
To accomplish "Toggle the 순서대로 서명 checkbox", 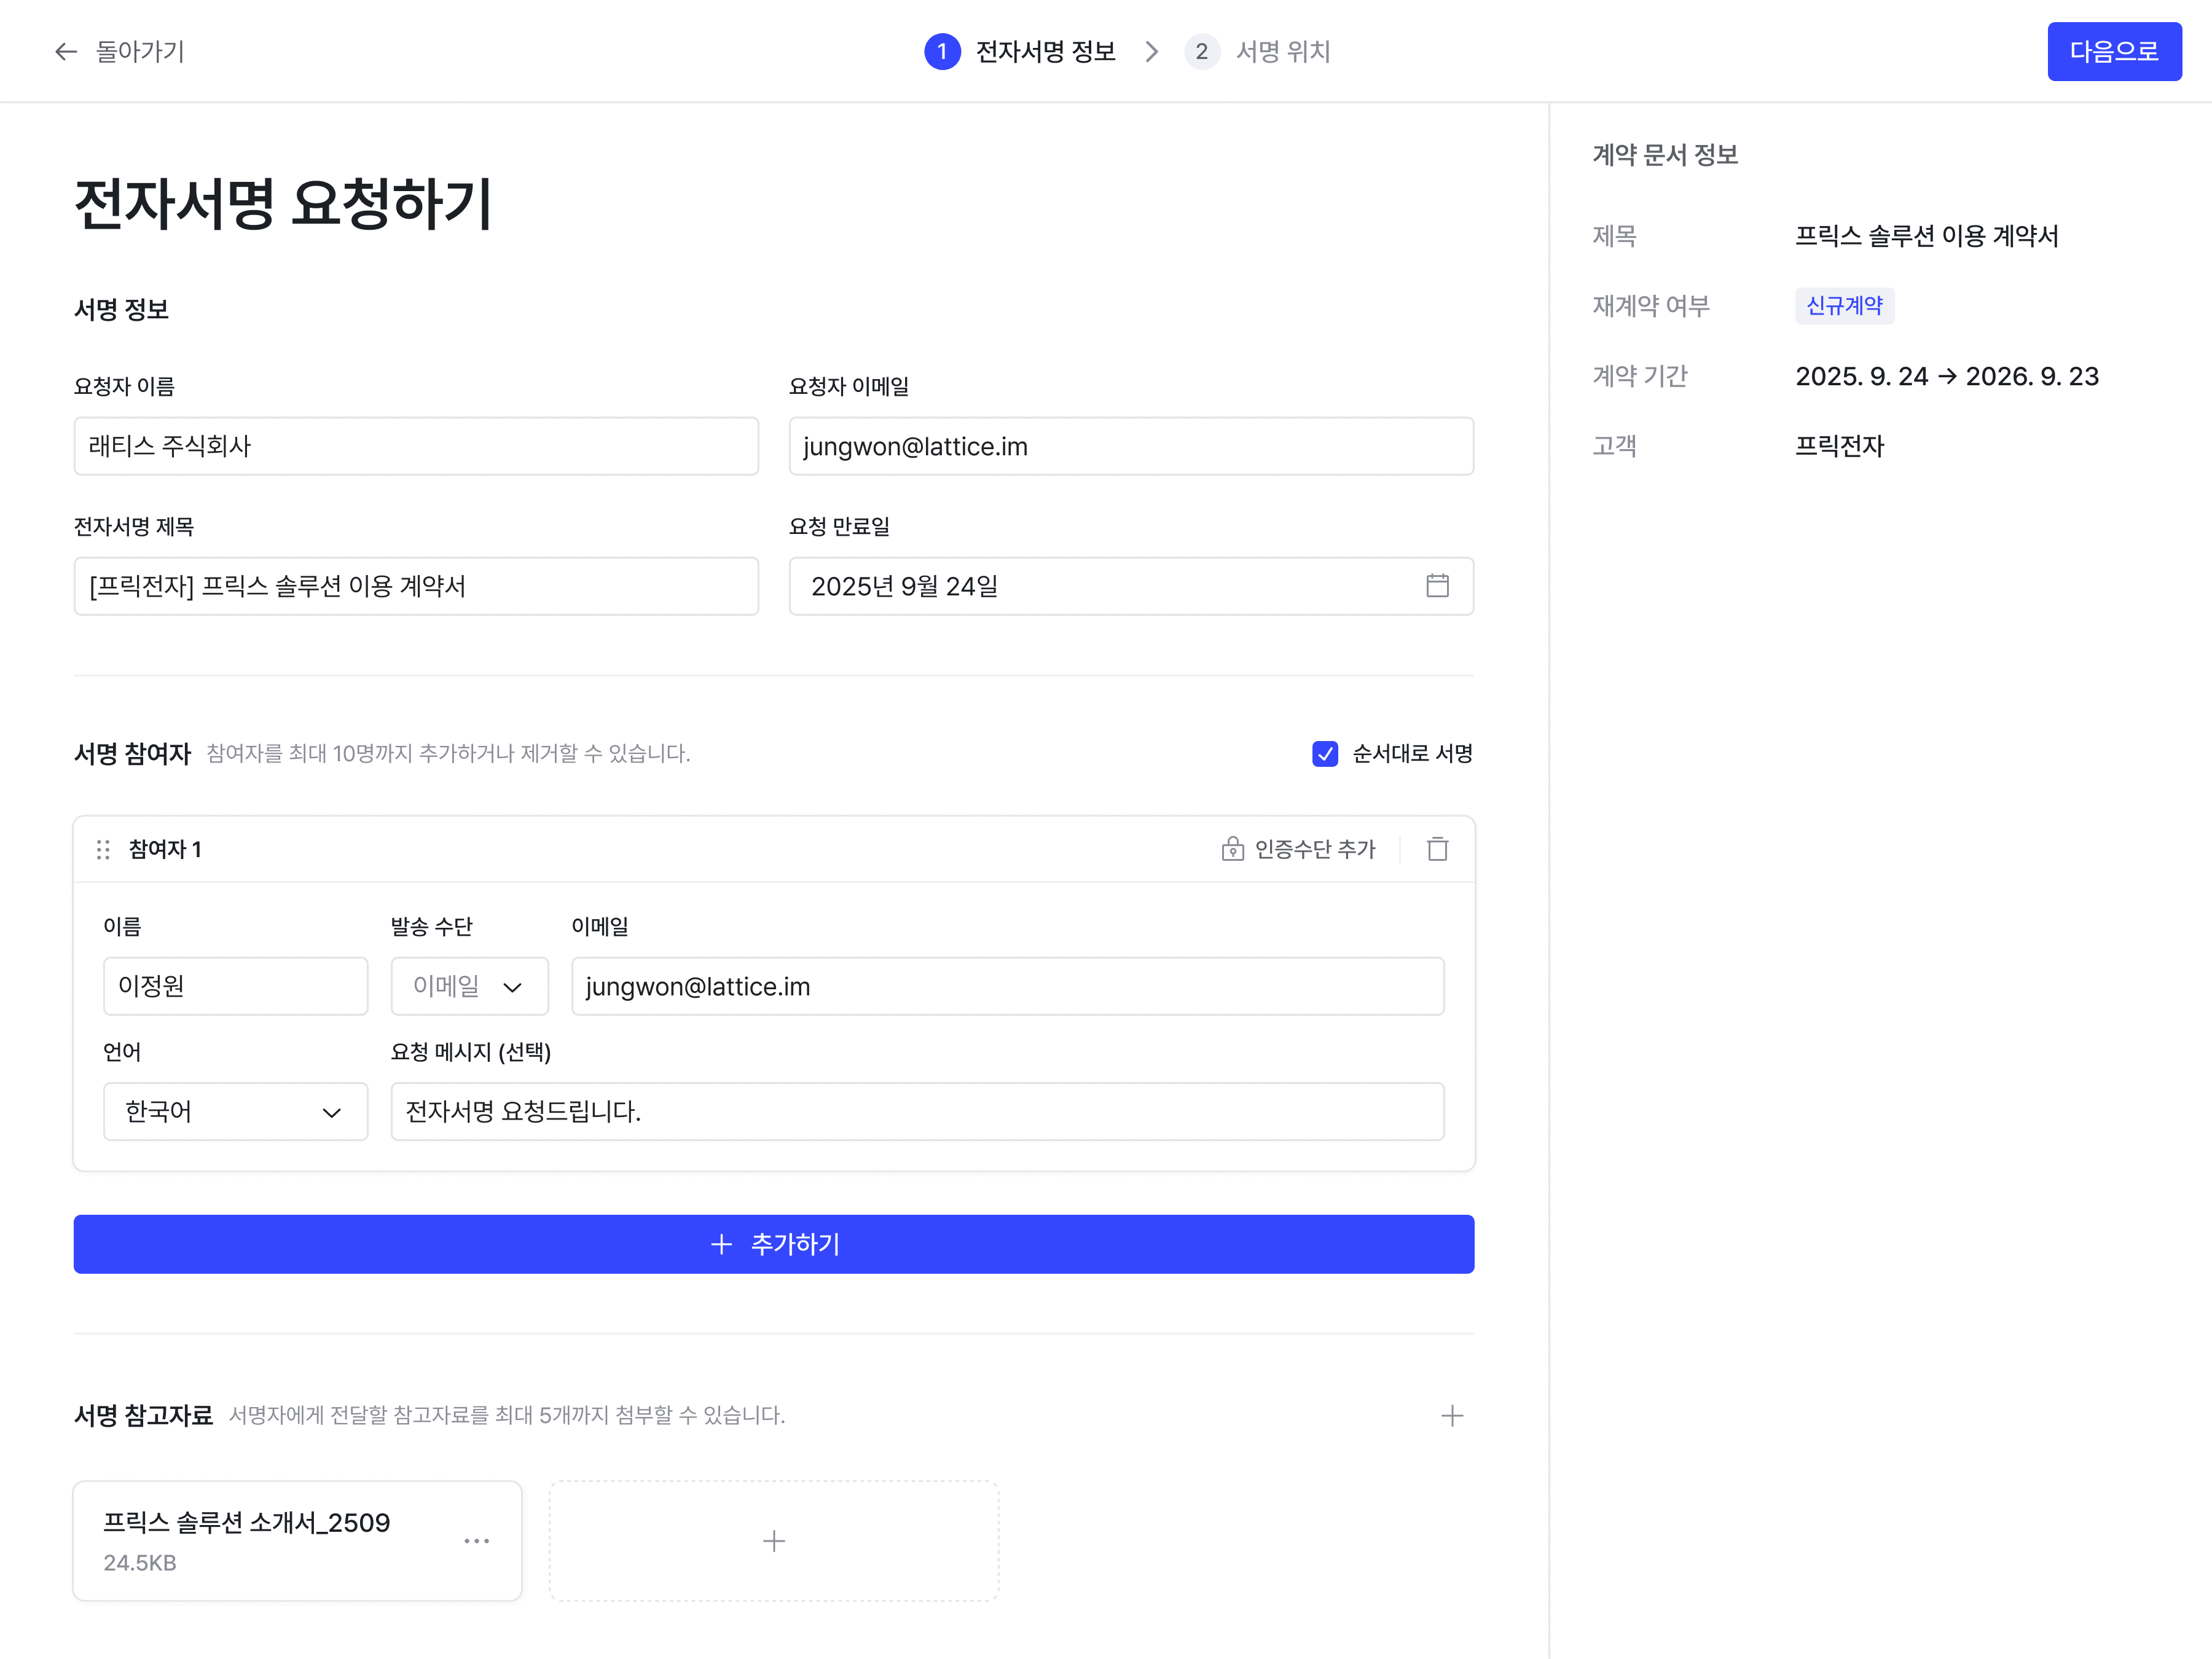I will tap(1325, 753).
